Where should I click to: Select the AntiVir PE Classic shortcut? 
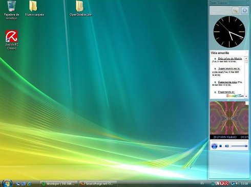(11, 40)
